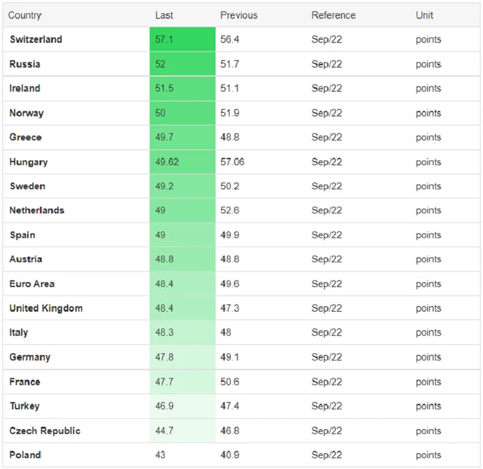The image size is (483, 469).
Task: Open the Netherlands country link
Action: point(37,210)
